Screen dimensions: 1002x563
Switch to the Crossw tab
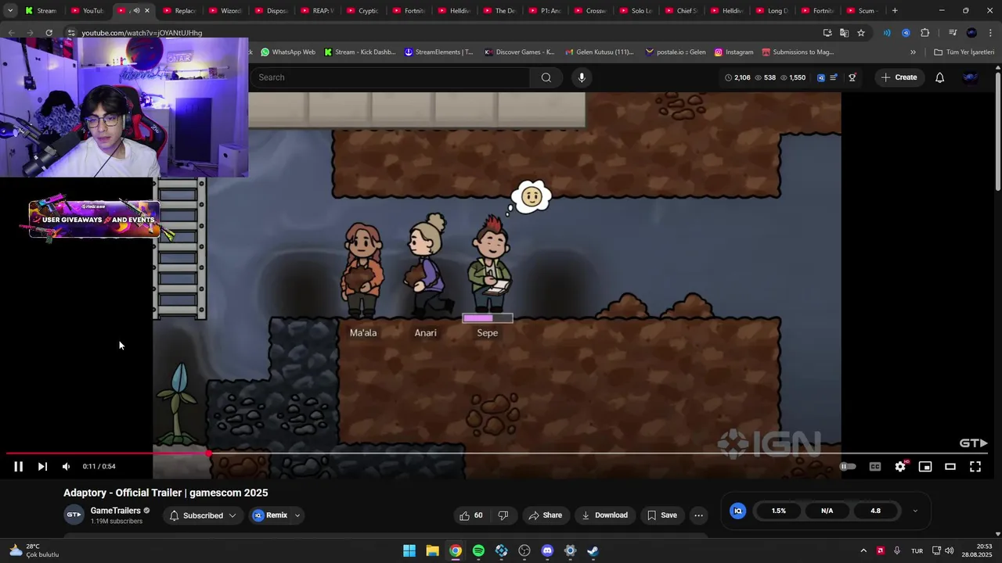[x=590, y=11]
